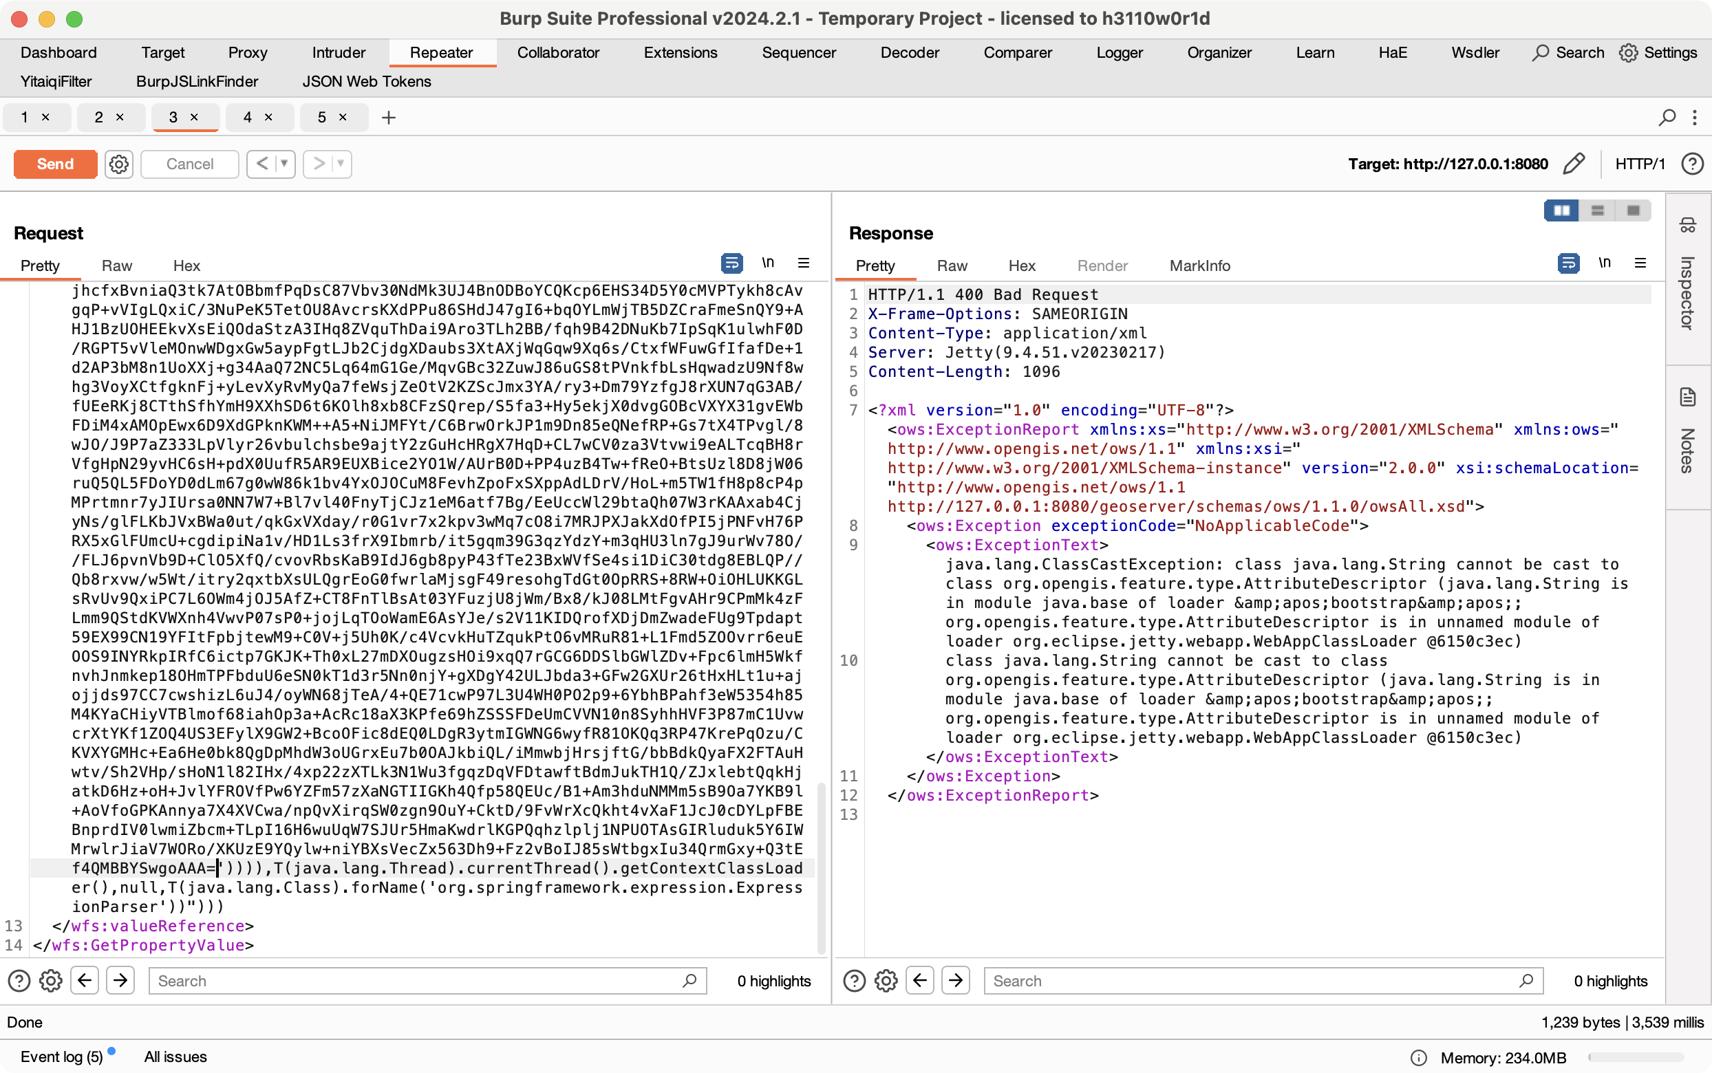Switch to the Intruder tab
The width and height of the screenshot is (1712, 1073).
pos(339,52)
